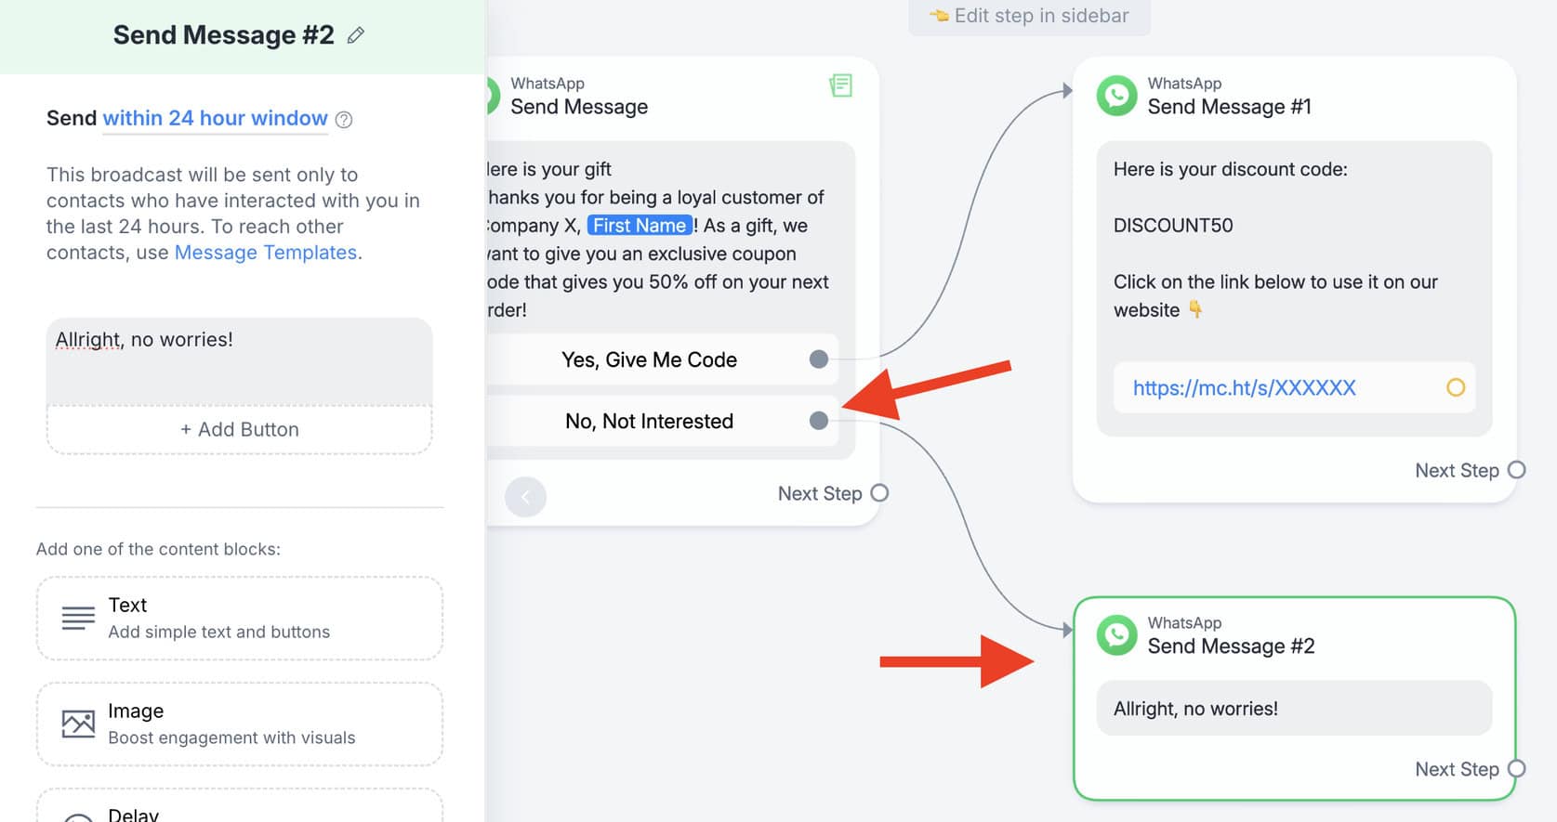Click the green note icon on Send Message card
The width and height of the screenshot is (1557, 822).
tap(840, 85)
